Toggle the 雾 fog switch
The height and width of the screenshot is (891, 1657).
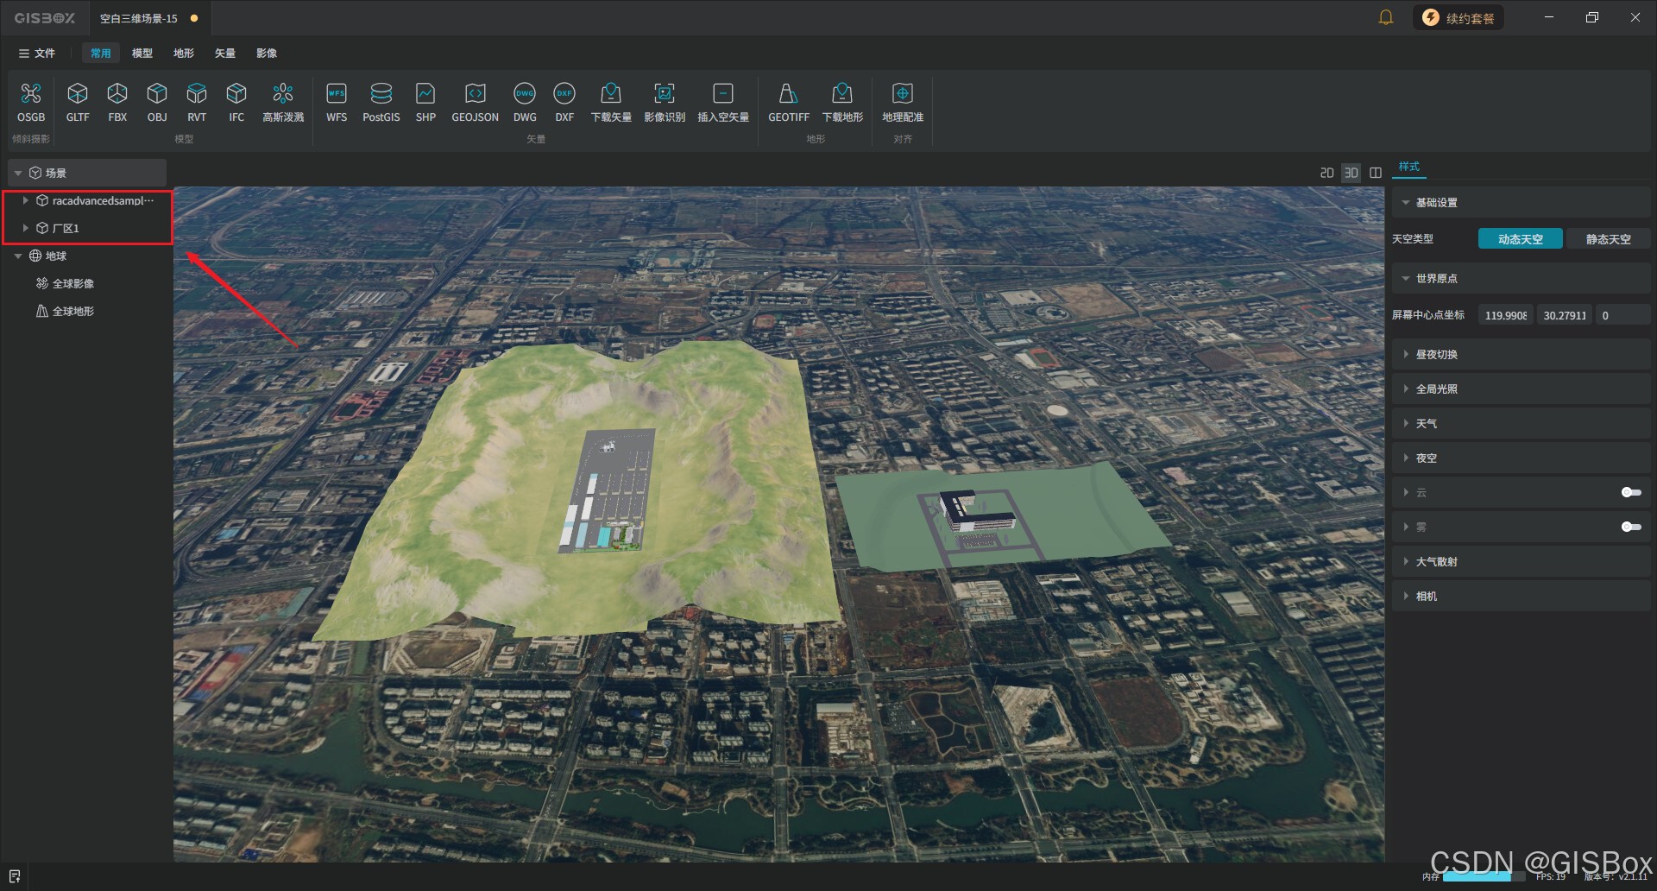[1630, 527]
